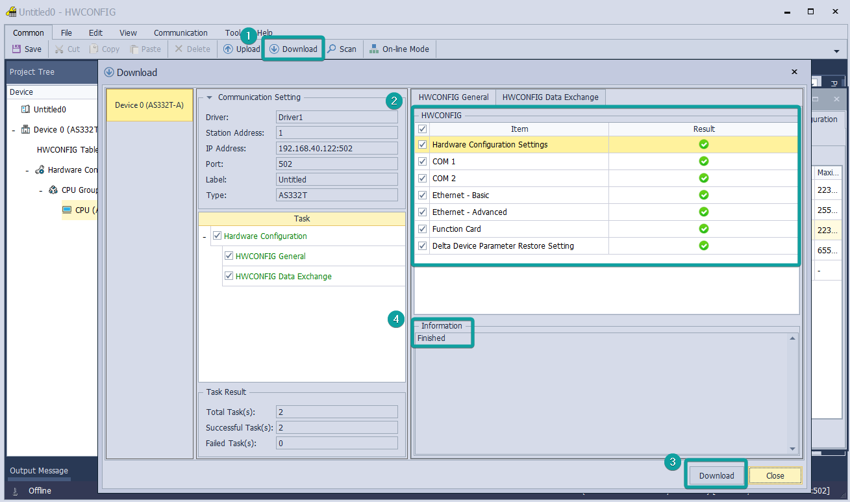
Task: Uncheck HWCONFIG Data Exchange task checkbox
Action: (229, 277)
